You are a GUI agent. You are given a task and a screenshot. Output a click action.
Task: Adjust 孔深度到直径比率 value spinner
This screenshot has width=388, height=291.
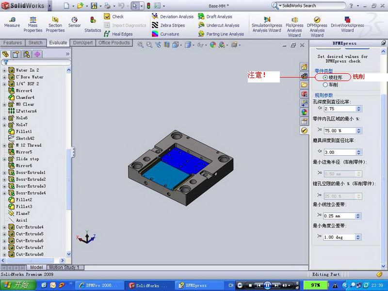[359, 108]
